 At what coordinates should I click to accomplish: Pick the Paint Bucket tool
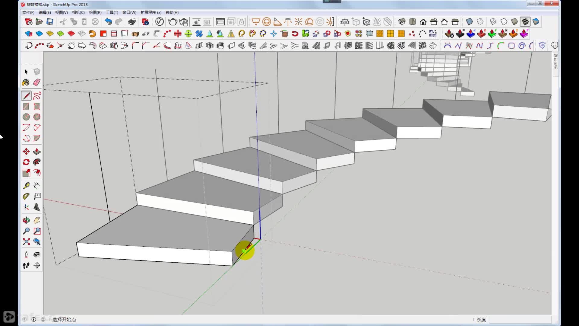[x=26, y=82]
